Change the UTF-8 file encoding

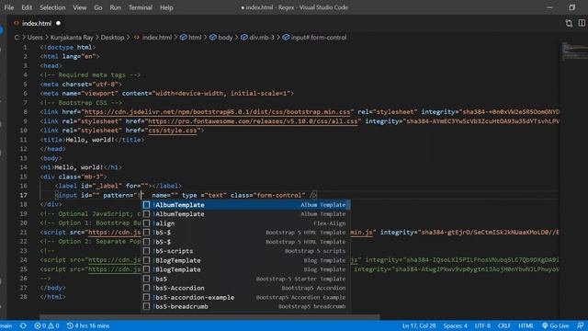tap(482, 325)
